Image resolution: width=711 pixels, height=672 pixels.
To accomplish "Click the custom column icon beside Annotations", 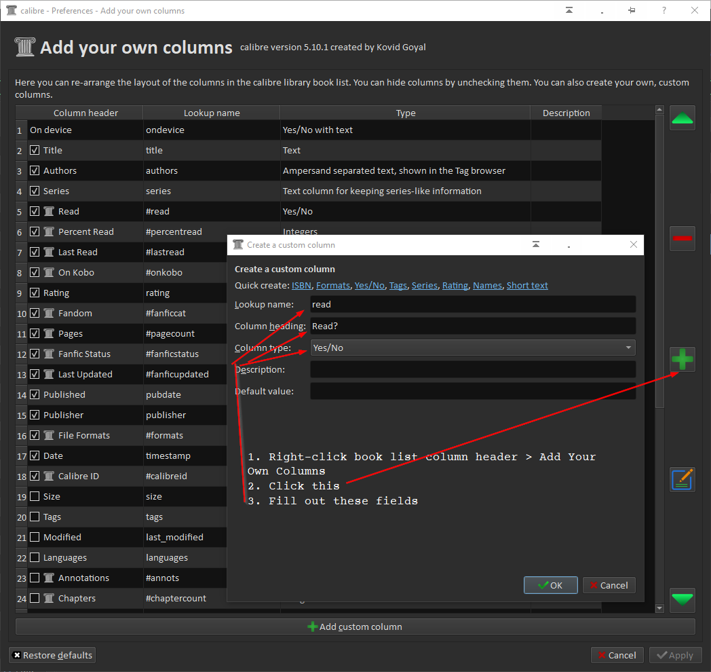I will pos(49,578).
